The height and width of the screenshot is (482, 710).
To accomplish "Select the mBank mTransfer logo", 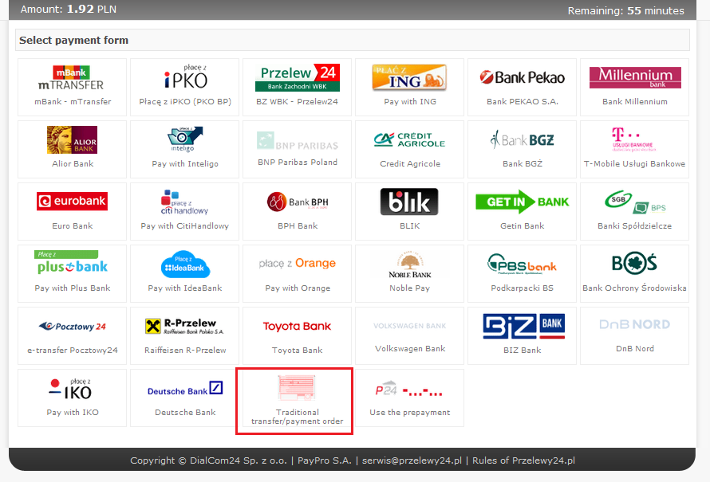I will click(x=71, y=78).
